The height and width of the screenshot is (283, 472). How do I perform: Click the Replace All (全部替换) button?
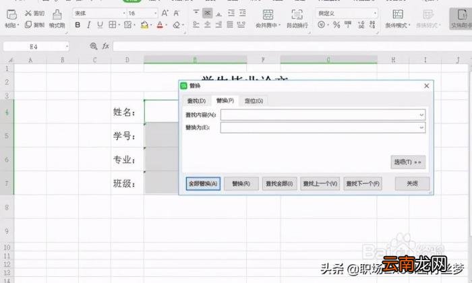click(203, 183)
